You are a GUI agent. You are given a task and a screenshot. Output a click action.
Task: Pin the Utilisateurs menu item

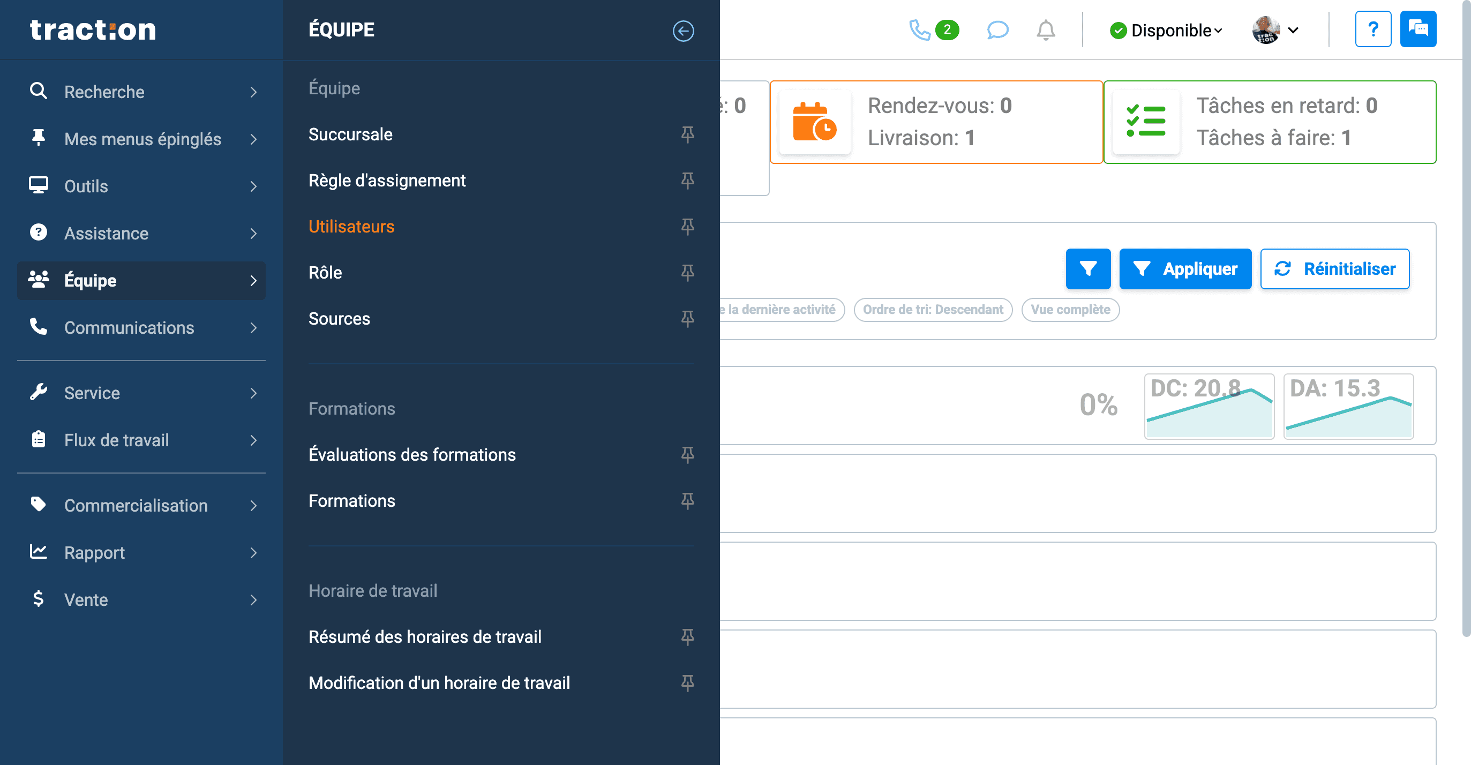[687, 227]
